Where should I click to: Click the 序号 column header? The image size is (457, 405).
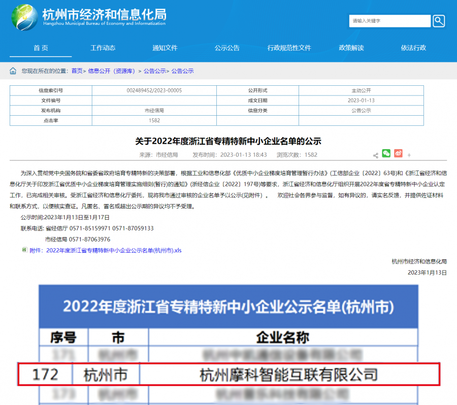coord(63,338)
